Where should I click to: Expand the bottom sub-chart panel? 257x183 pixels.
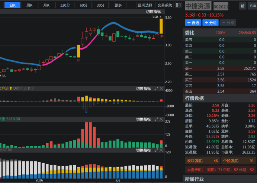click(155, 150)
